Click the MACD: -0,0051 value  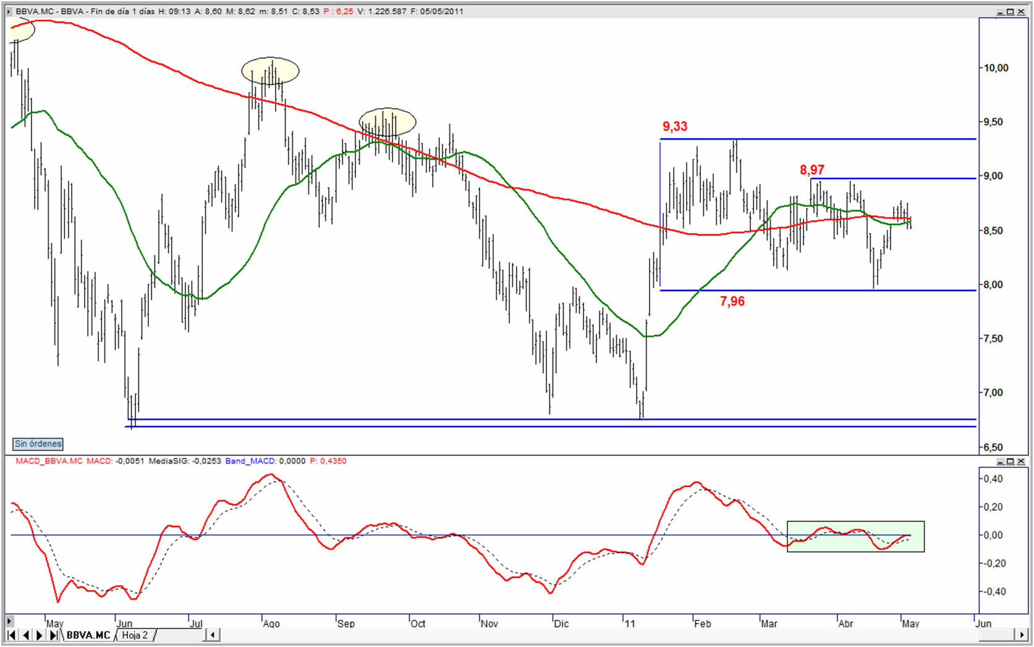116,461
